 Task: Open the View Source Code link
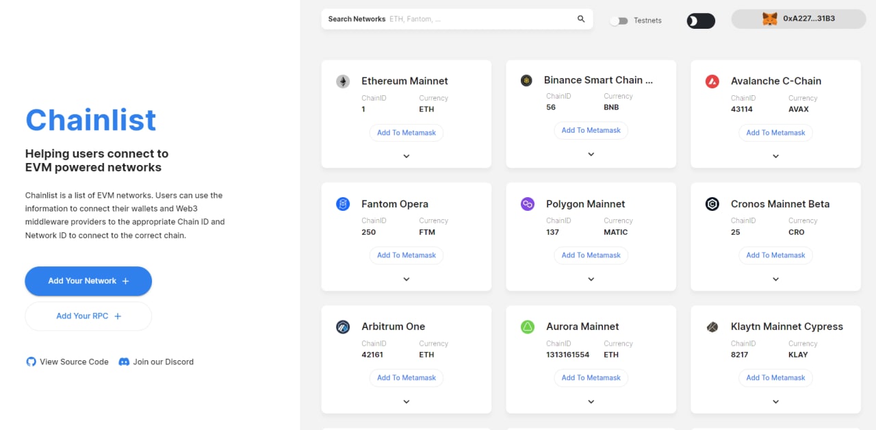[68, 362]
